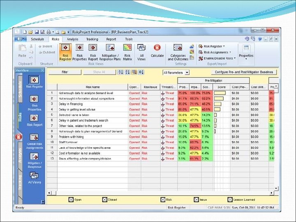Open Mitigation / Response in Workflow sidebar
The width and height of the screenshot is (296, 222).
click(x=35, y=160)
